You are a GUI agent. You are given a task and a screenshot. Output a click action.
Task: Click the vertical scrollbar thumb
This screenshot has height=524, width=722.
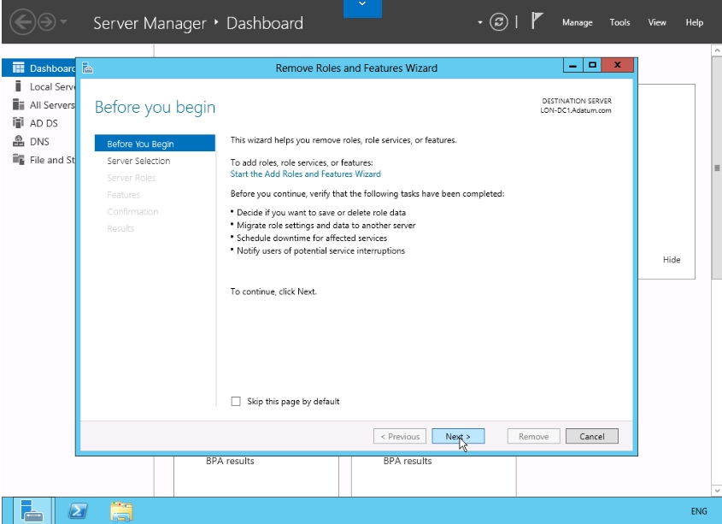tap(717, 168)
